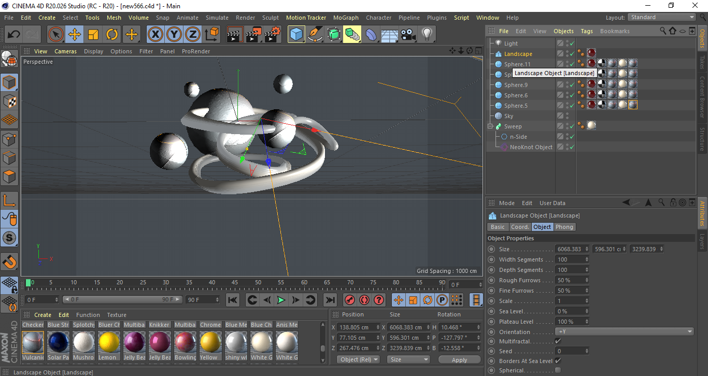Click the Viewport Solo S icon
The image size is (708, 376).
click(x=9, y=238)
